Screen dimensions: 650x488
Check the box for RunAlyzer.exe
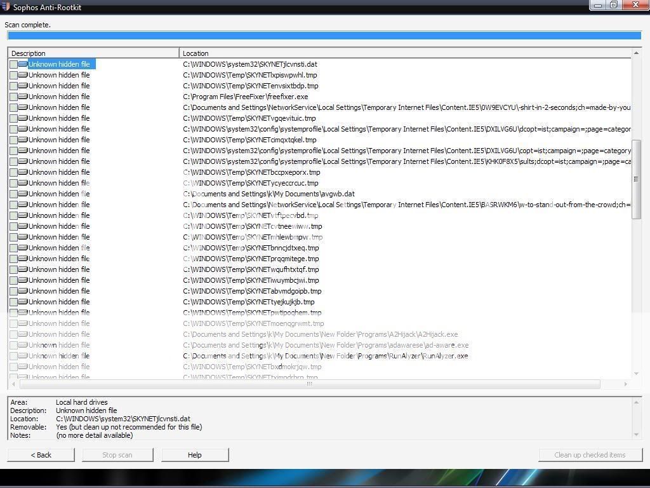click(13, 356)
